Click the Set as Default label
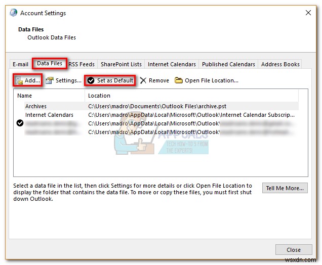Screen dimensions: 322x265 [x=115, y=80]
